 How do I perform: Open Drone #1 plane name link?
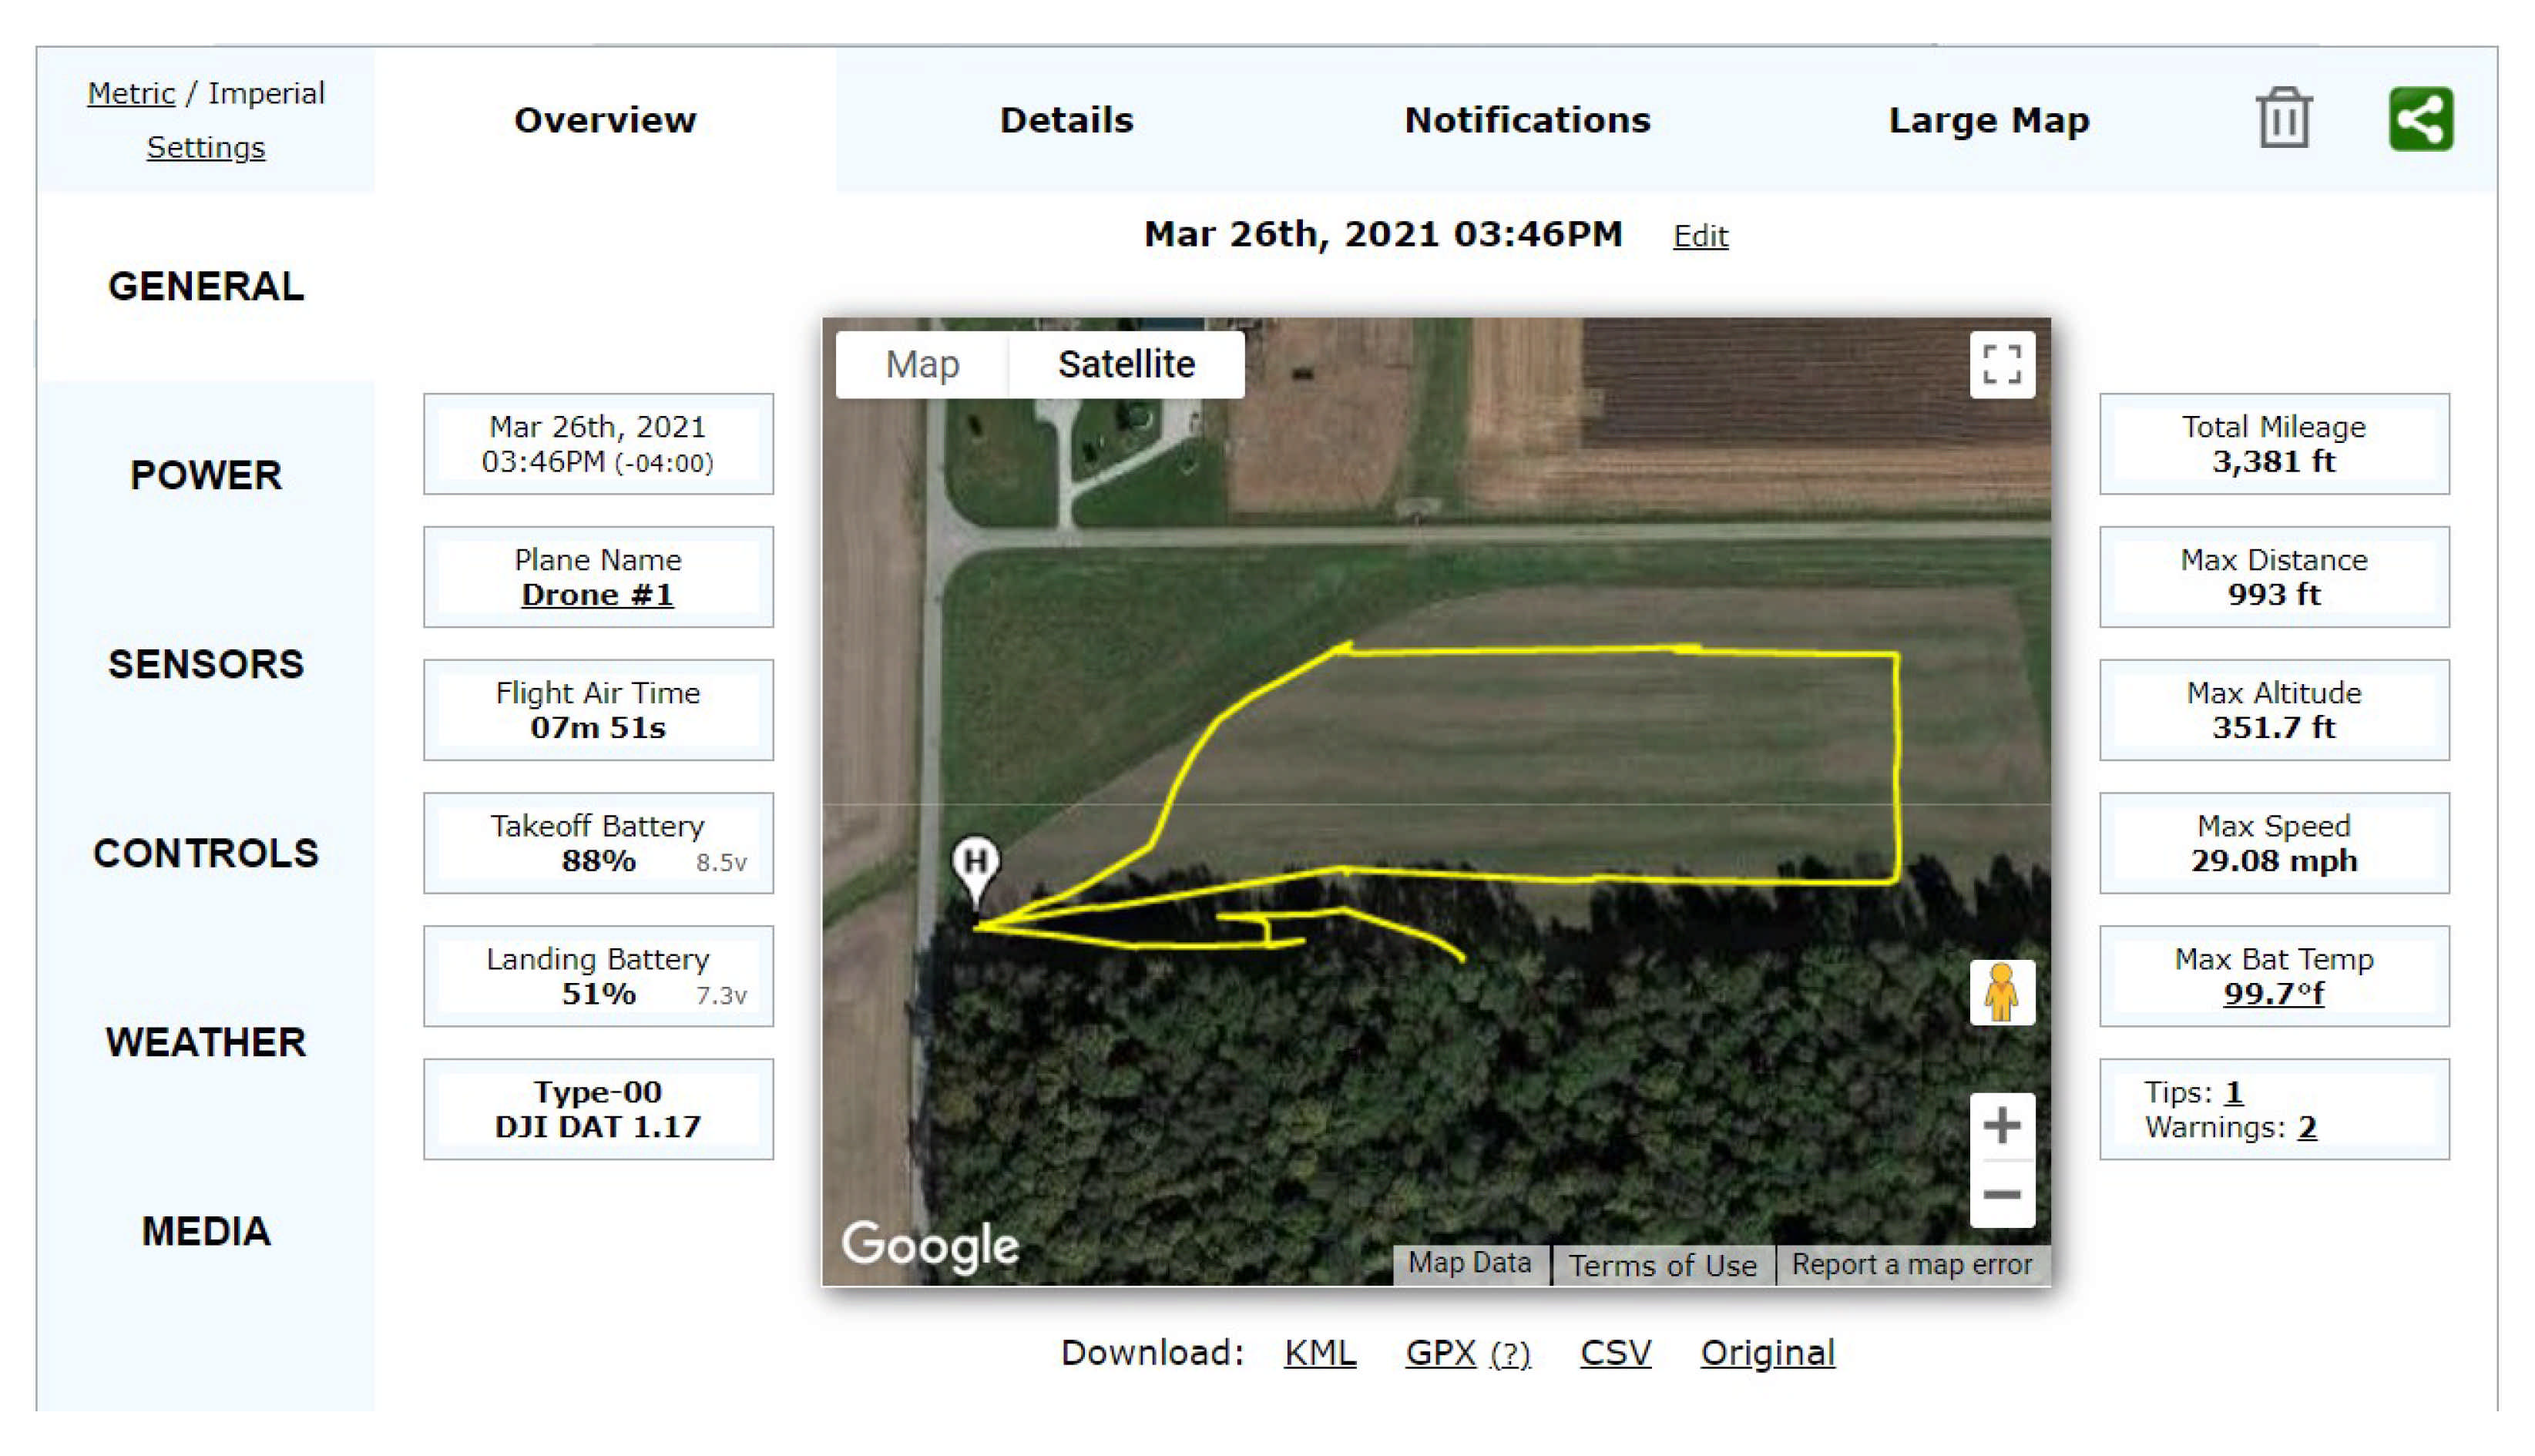tap(597, 595)
